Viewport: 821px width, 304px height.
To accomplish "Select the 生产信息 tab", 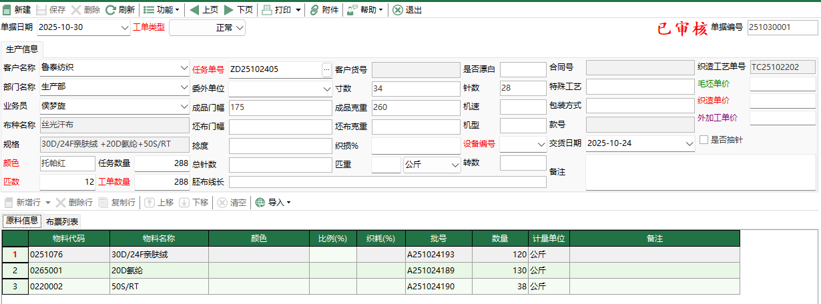I will pos(22,49).
